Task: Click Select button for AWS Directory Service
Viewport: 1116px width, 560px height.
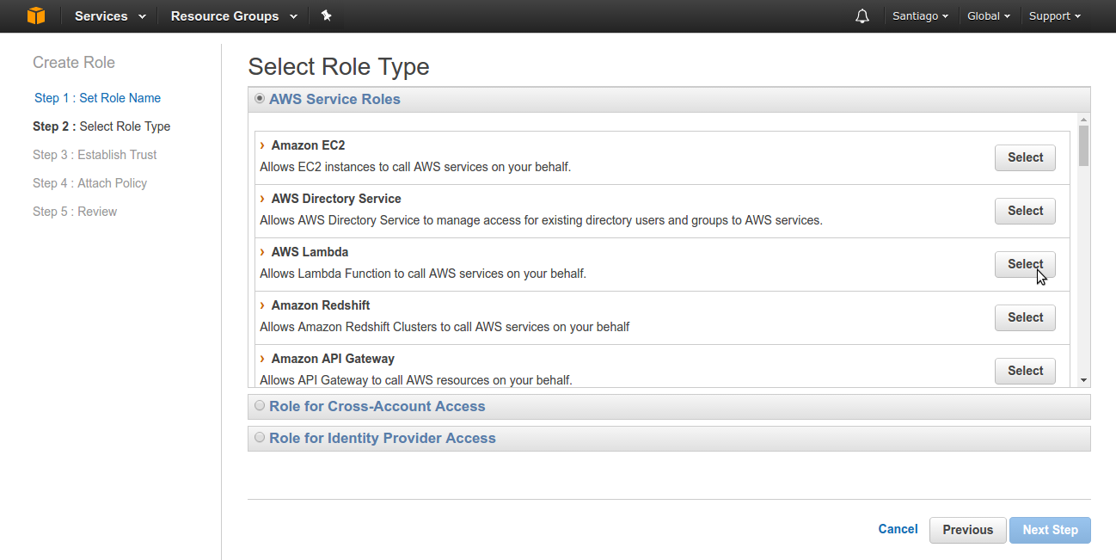Action: 1025,211
